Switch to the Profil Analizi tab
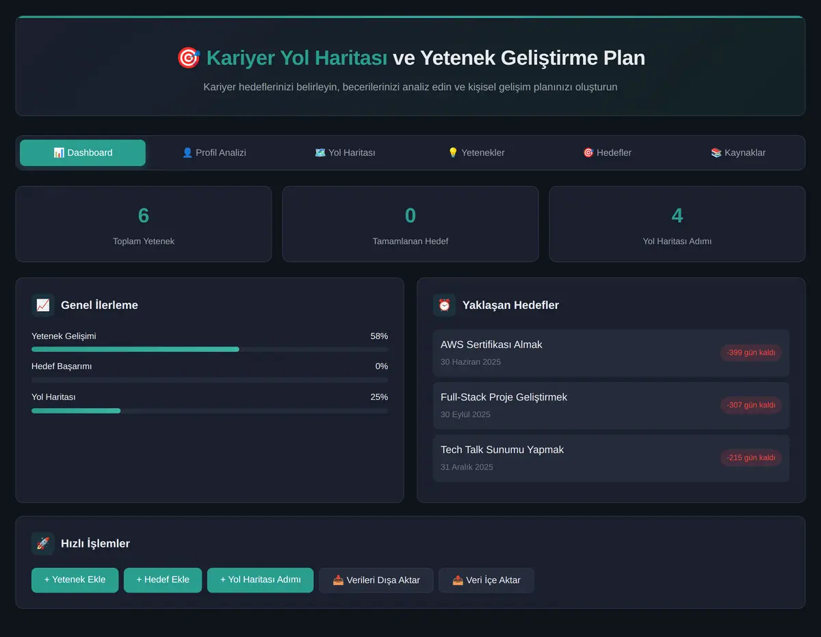The width and height of the screenshot is (821, 637). 214,152
